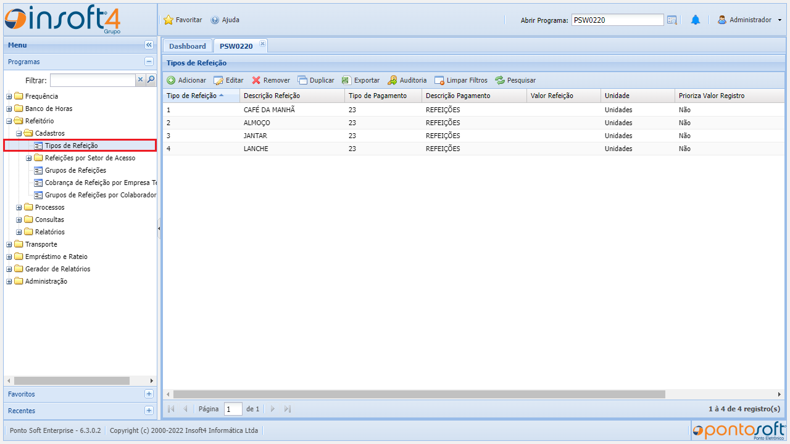Export records with the Exportar icon
This screenshot has width=790, height=444.
(347, 80)
